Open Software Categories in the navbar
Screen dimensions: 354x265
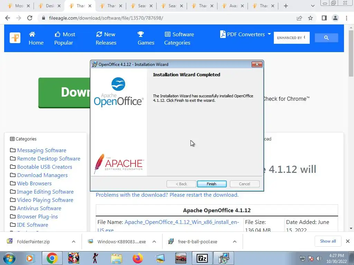[x=179, y=38]
